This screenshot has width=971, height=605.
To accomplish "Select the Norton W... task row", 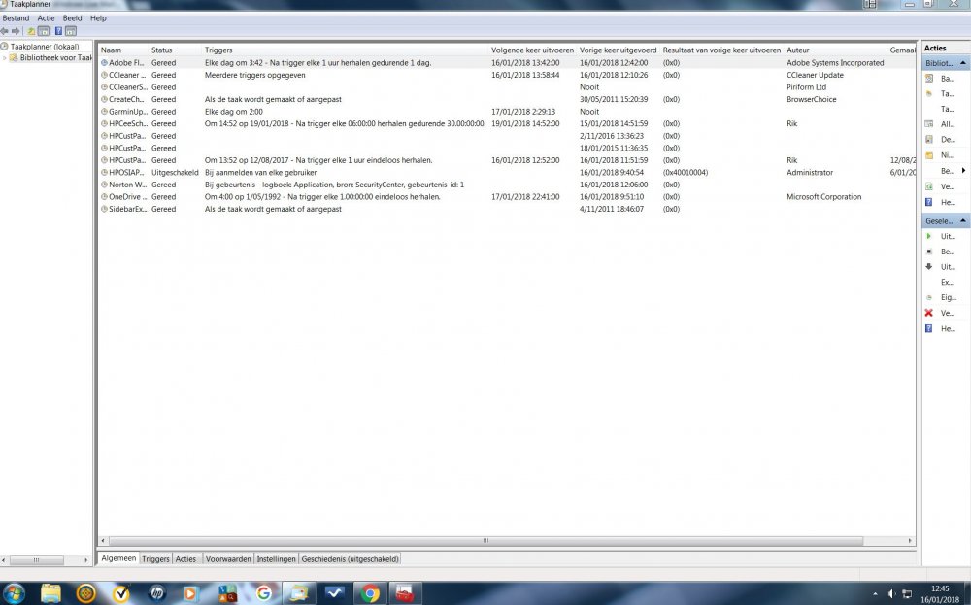I will coord(507,185).
